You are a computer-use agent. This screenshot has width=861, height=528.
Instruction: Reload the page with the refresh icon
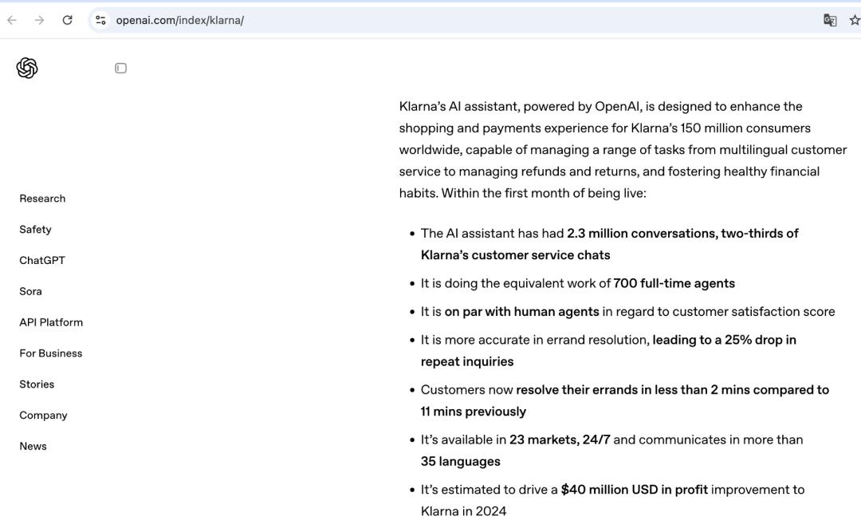pyautogui.click(x=67, y=20)
